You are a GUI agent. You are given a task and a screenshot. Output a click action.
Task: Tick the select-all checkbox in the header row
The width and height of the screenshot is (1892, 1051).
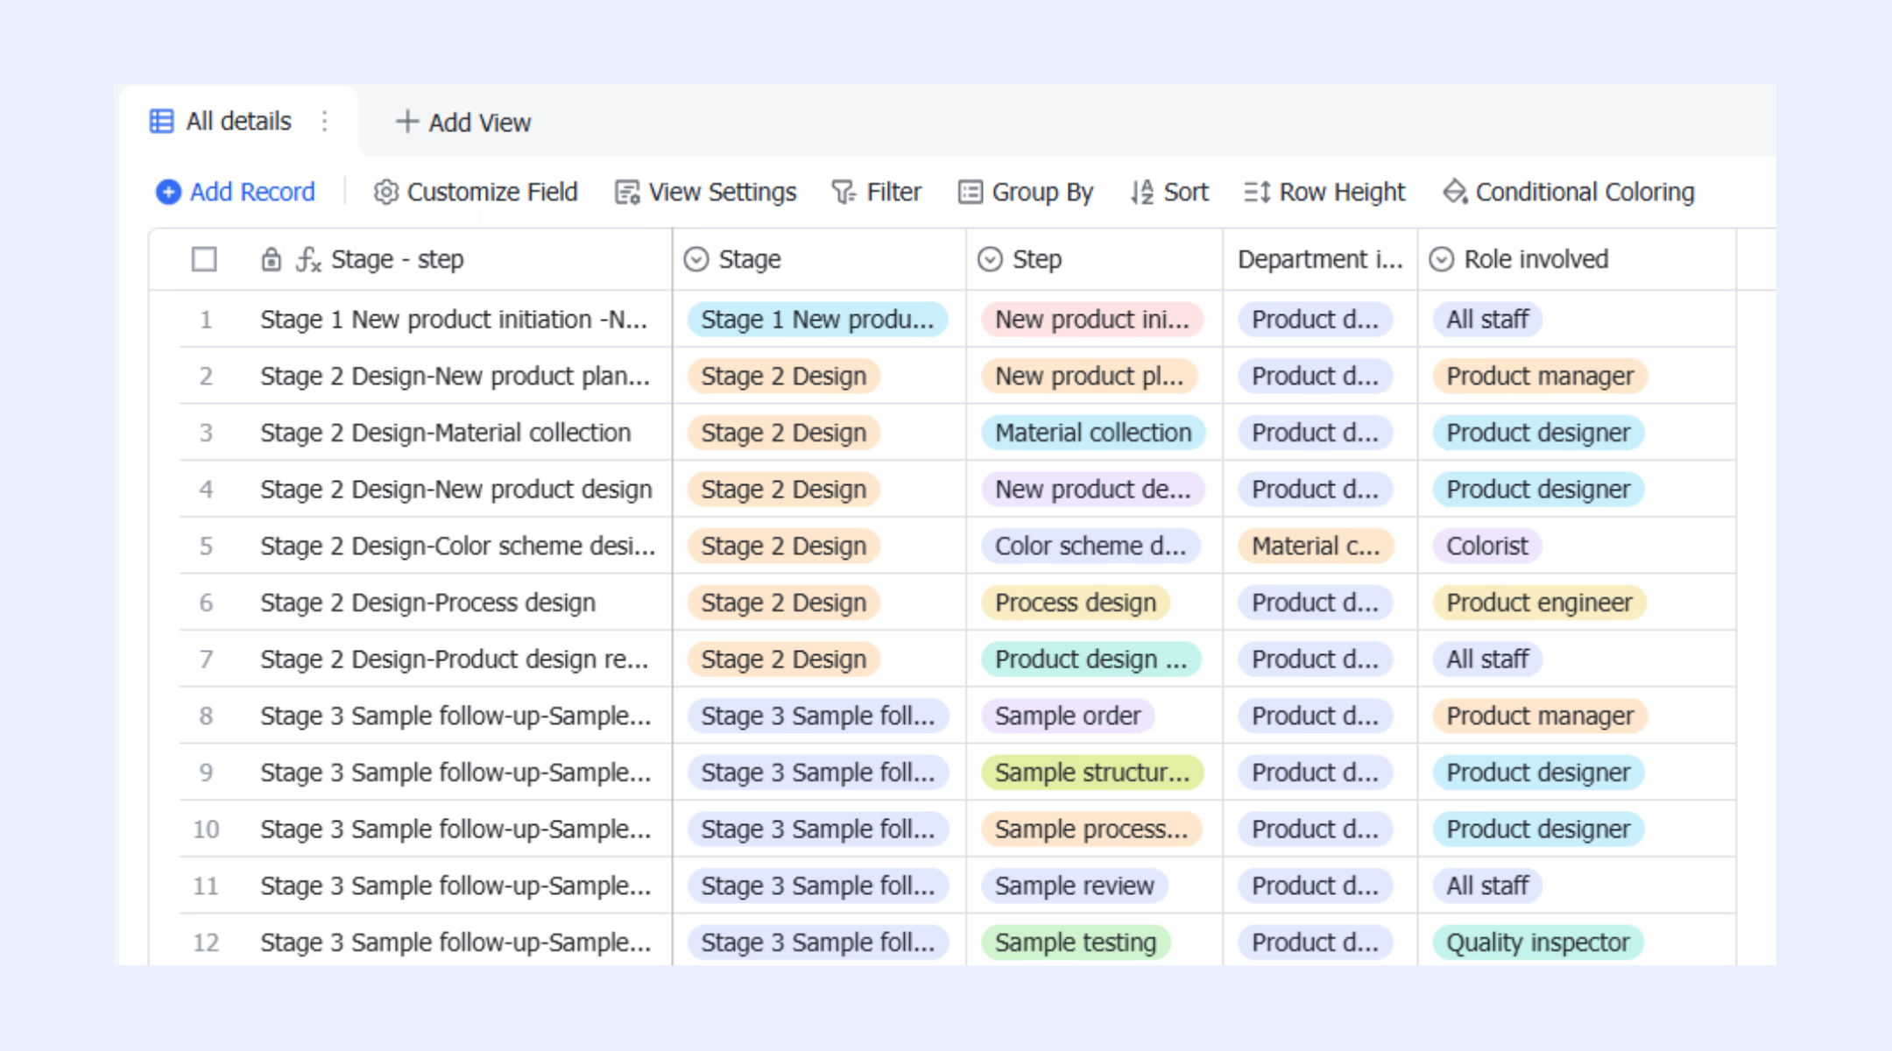[x=204, y=259]
